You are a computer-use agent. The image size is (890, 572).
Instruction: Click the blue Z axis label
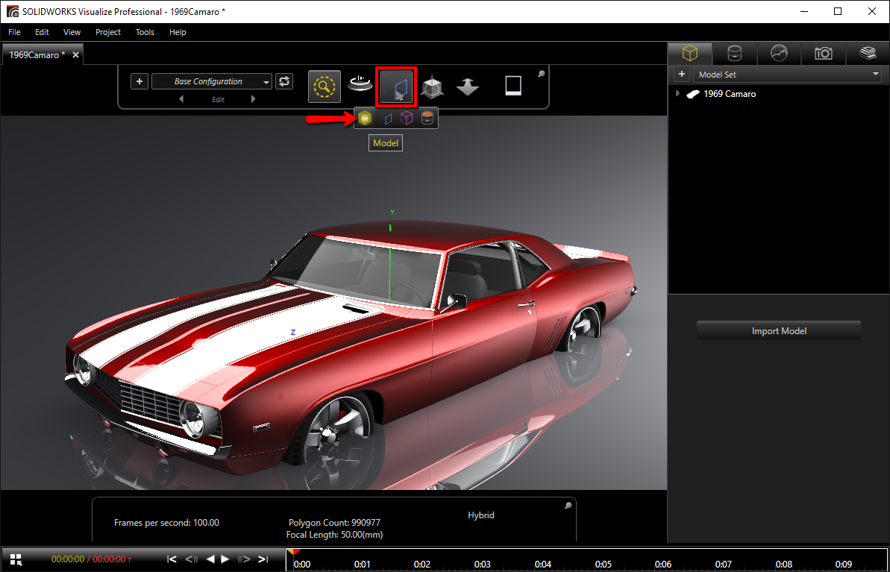[x=293, y=332]
